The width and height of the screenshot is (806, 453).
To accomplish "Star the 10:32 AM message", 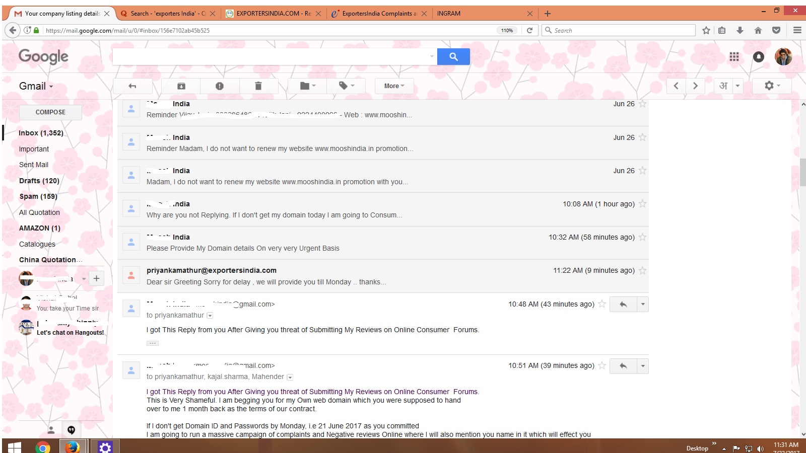I will tap(642, 237).
